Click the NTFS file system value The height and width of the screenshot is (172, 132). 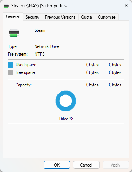40,54
